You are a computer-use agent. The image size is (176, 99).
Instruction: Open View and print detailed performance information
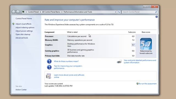click(x=140, y=62)
